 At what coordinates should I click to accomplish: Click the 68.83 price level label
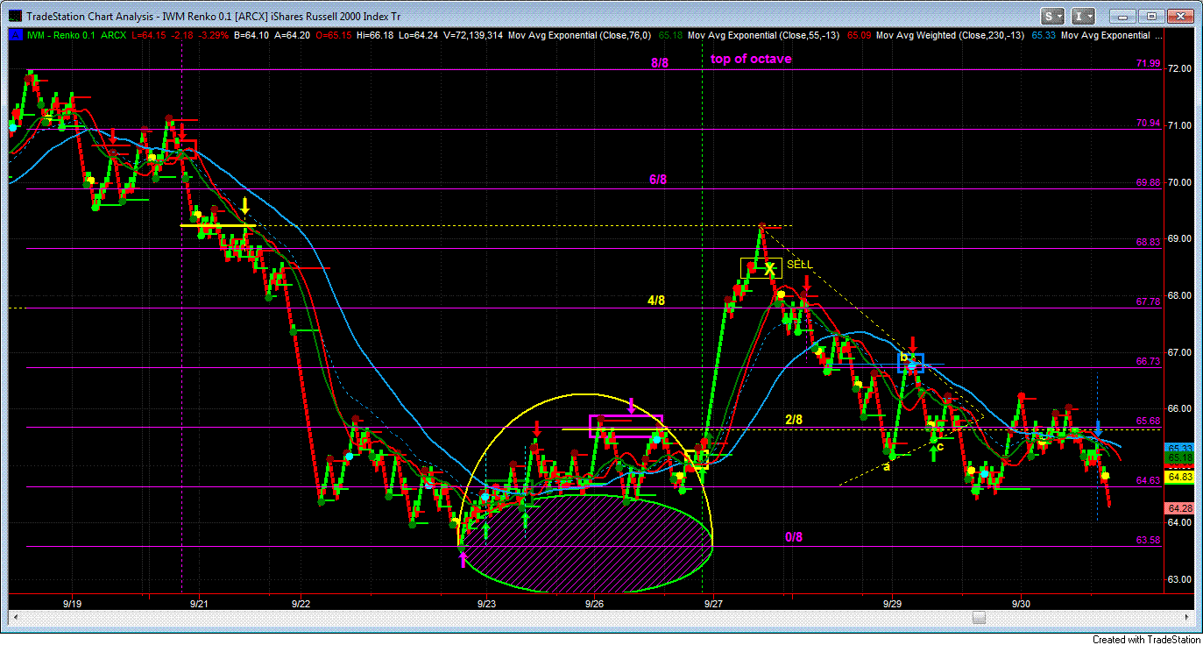1148,242
